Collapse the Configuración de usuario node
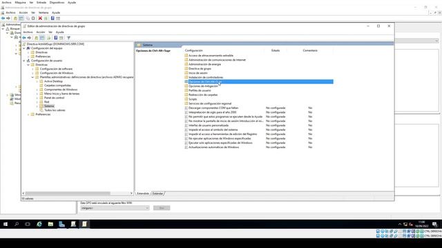The width and height of the screenshot is (442, 248). (x=24, y=61)
